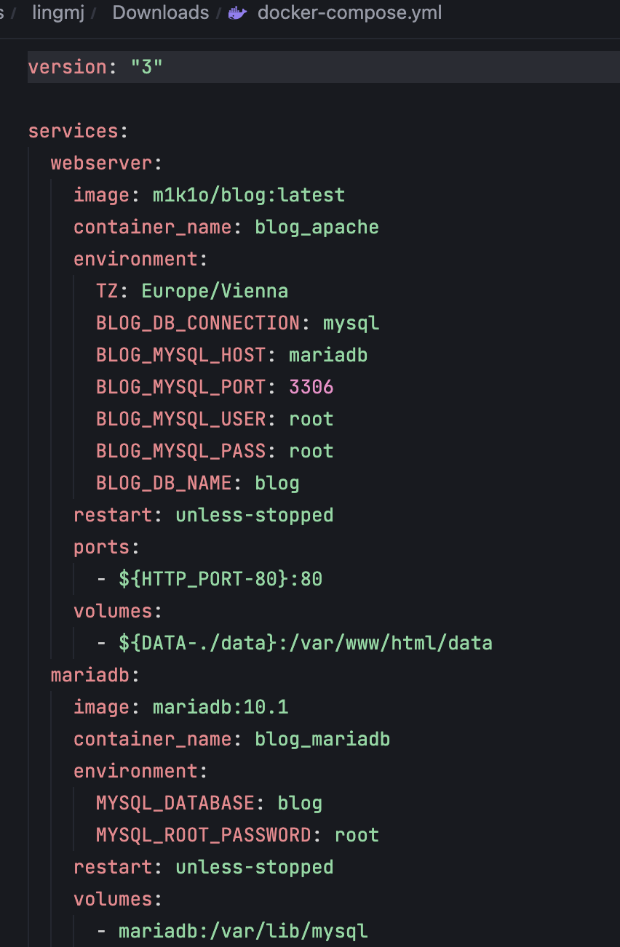Click the 3306 port number
Screen dimensions: 620x947
311,387
